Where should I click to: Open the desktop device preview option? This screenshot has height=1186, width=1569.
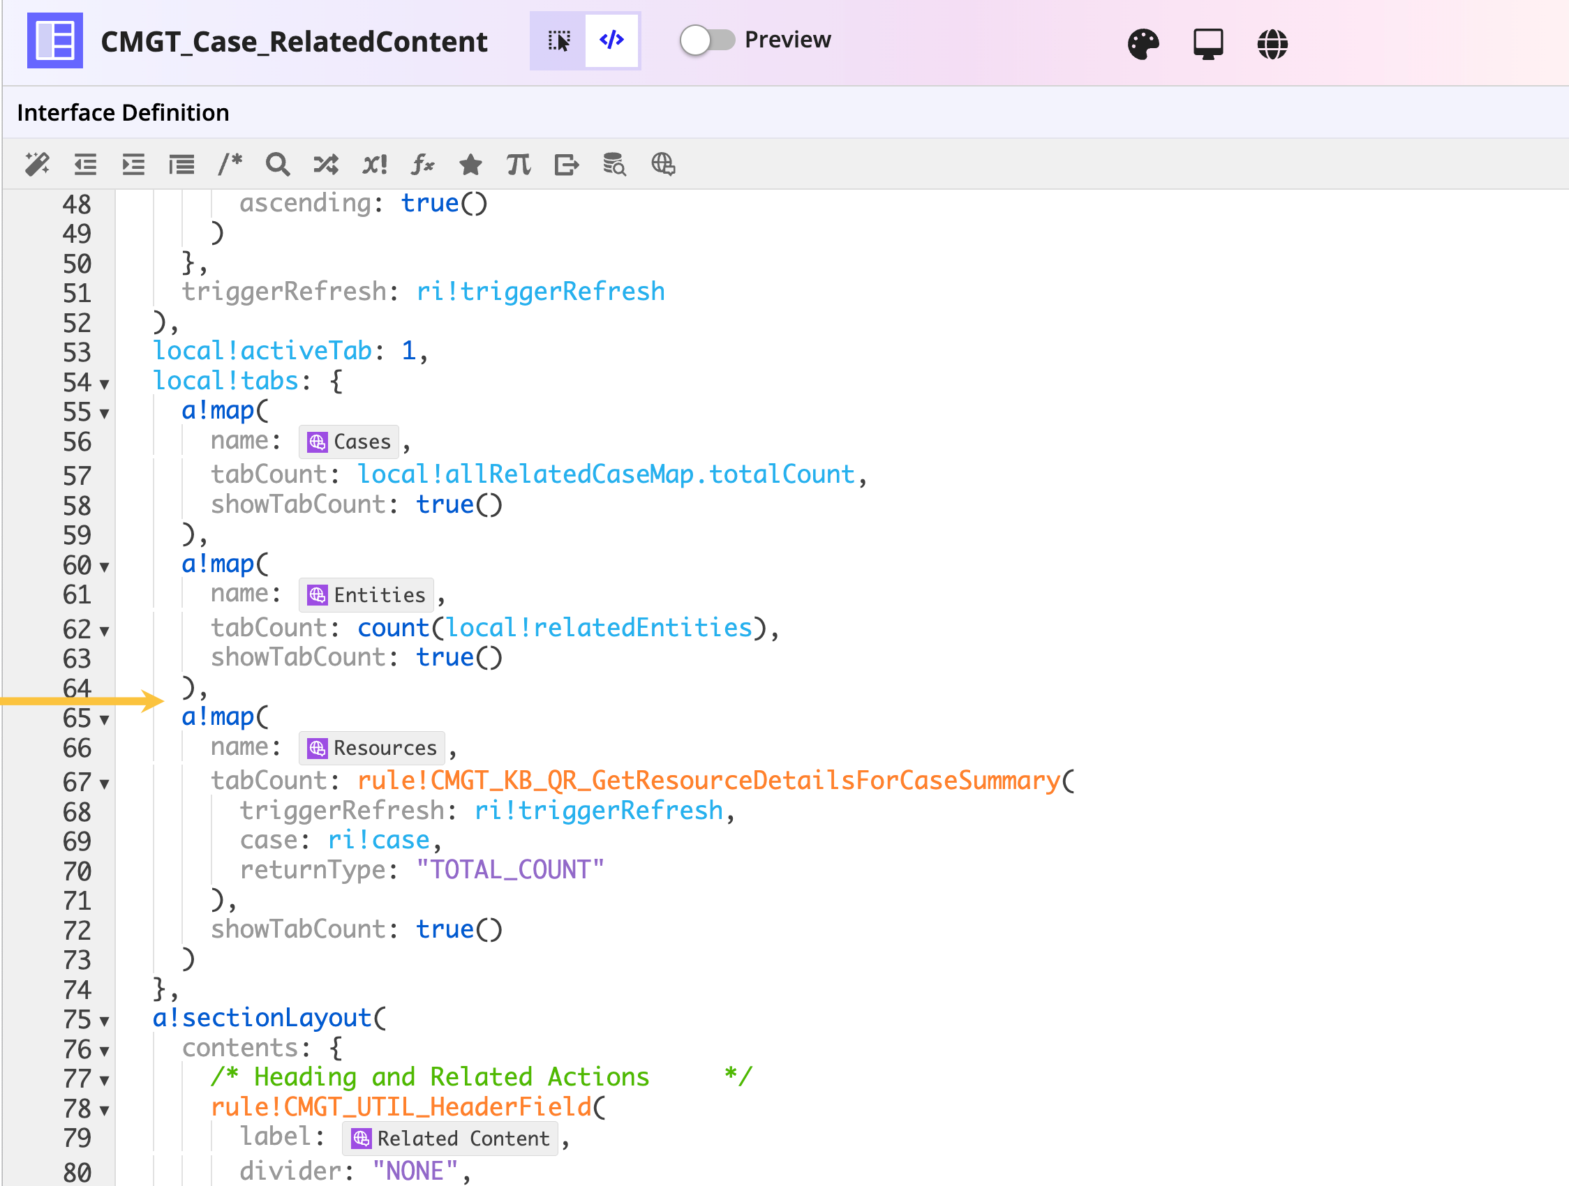pyautogui.click(x=1208, y=44)
